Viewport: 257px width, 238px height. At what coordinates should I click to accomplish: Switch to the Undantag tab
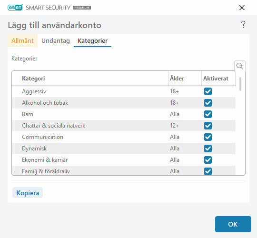point(56,40)
